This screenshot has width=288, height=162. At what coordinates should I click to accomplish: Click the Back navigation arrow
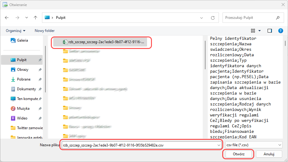pos(7,18)
